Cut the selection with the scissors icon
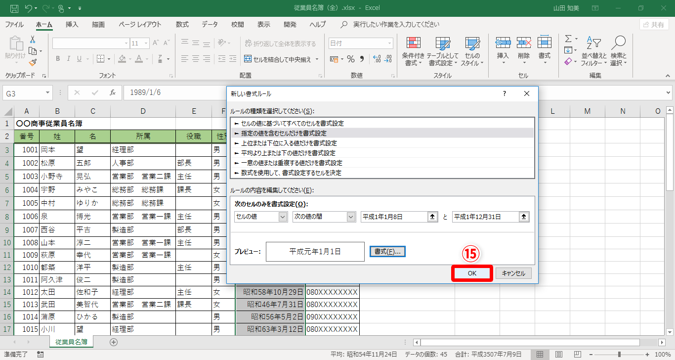 (33, 40)
